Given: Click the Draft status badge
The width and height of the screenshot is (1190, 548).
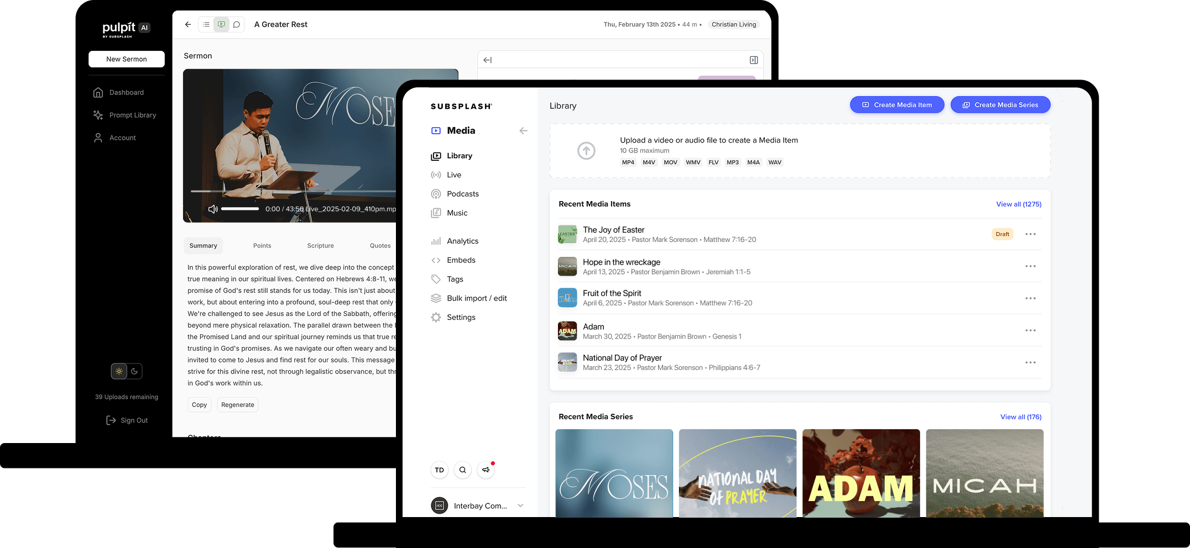Looking at the screenshot, I should coord(1003,234).
